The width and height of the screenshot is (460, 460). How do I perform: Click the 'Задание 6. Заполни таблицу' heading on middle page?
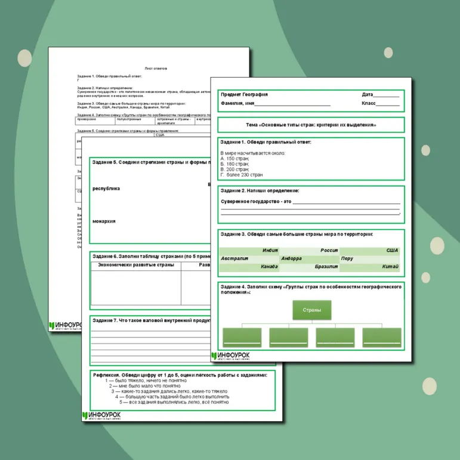click(152, 256)
